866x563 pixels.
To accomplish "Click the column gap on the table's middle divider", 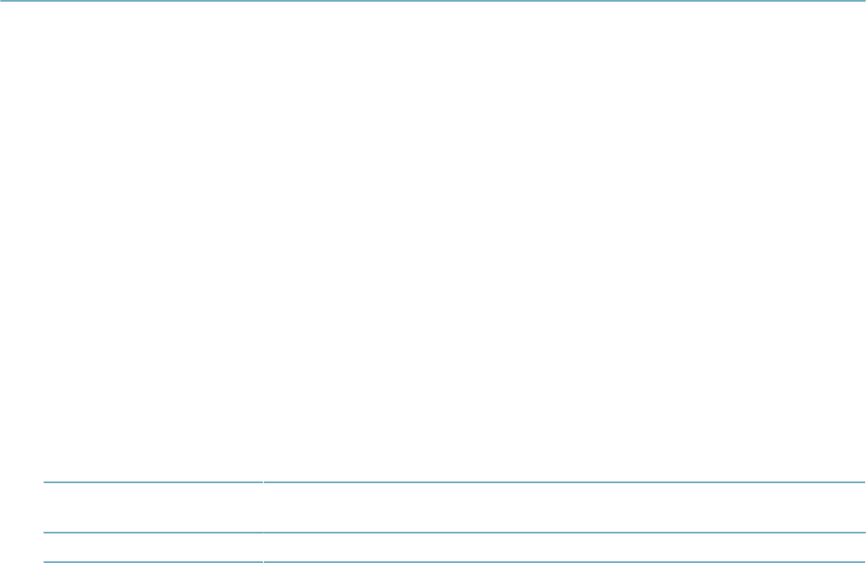I will (264, 533).
